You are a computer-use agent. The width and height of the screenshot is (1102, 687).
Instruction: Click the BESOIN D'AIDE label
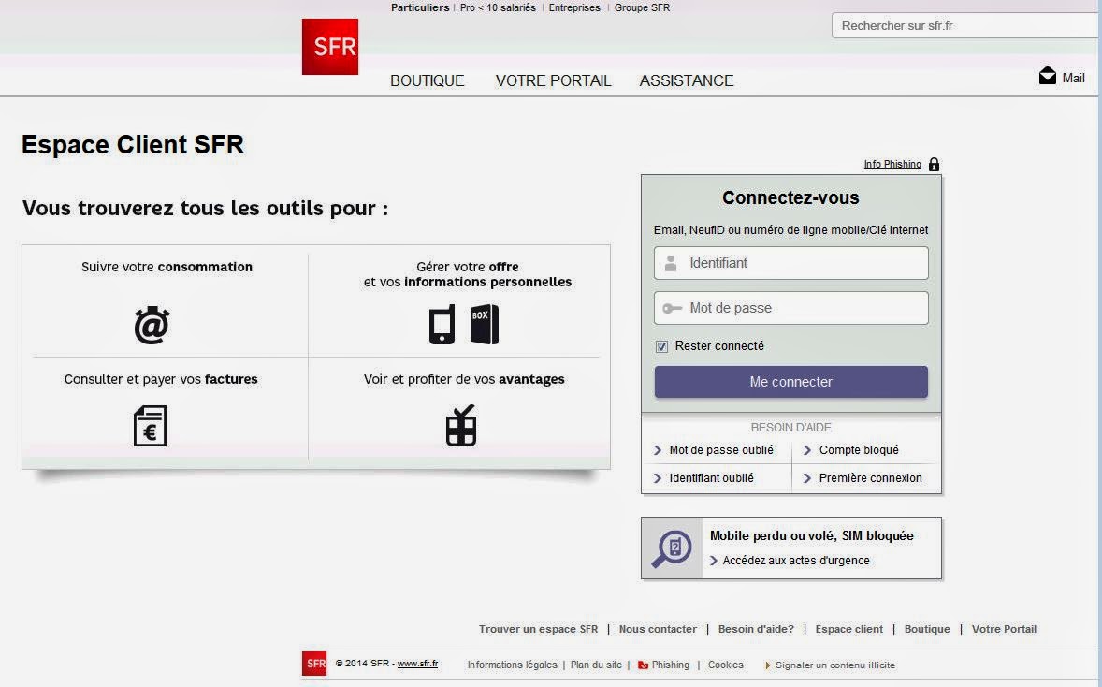[790, 428]
